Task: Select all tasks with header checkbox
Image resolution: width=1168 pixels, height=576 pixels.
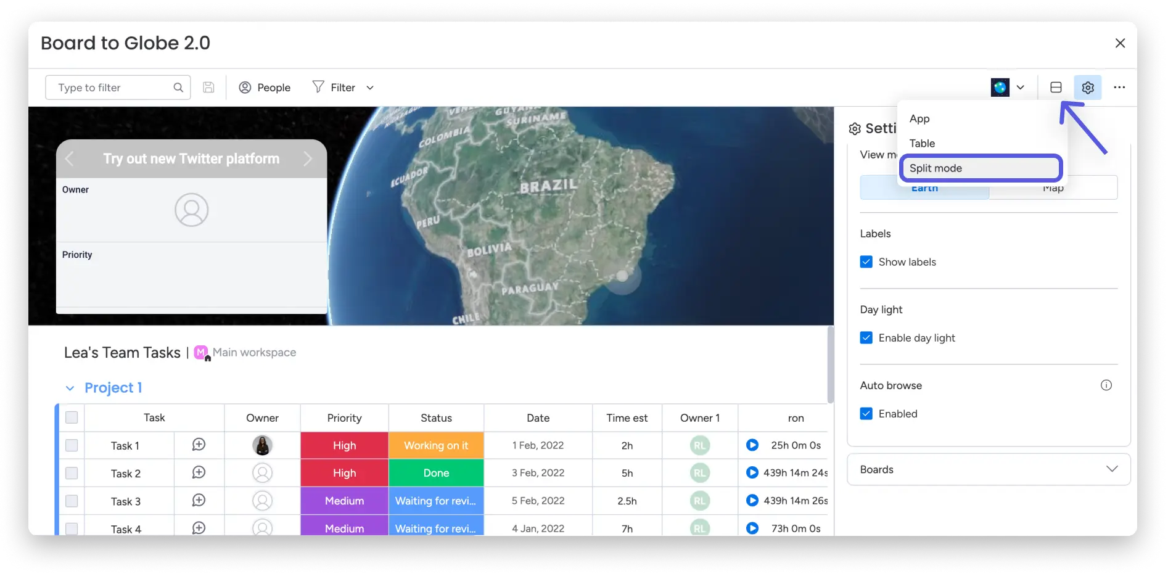Action: (72, 418)
